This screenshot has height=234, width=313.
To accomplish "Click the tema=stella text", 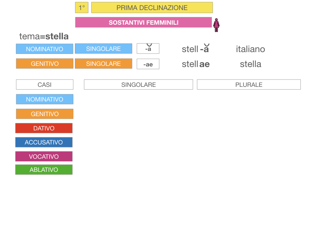I will coord(44,36).
